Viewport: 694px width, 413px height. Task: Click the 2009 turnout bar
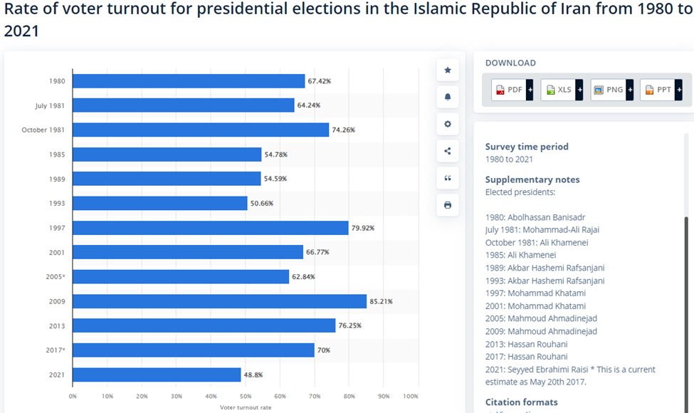coord(219,301)
